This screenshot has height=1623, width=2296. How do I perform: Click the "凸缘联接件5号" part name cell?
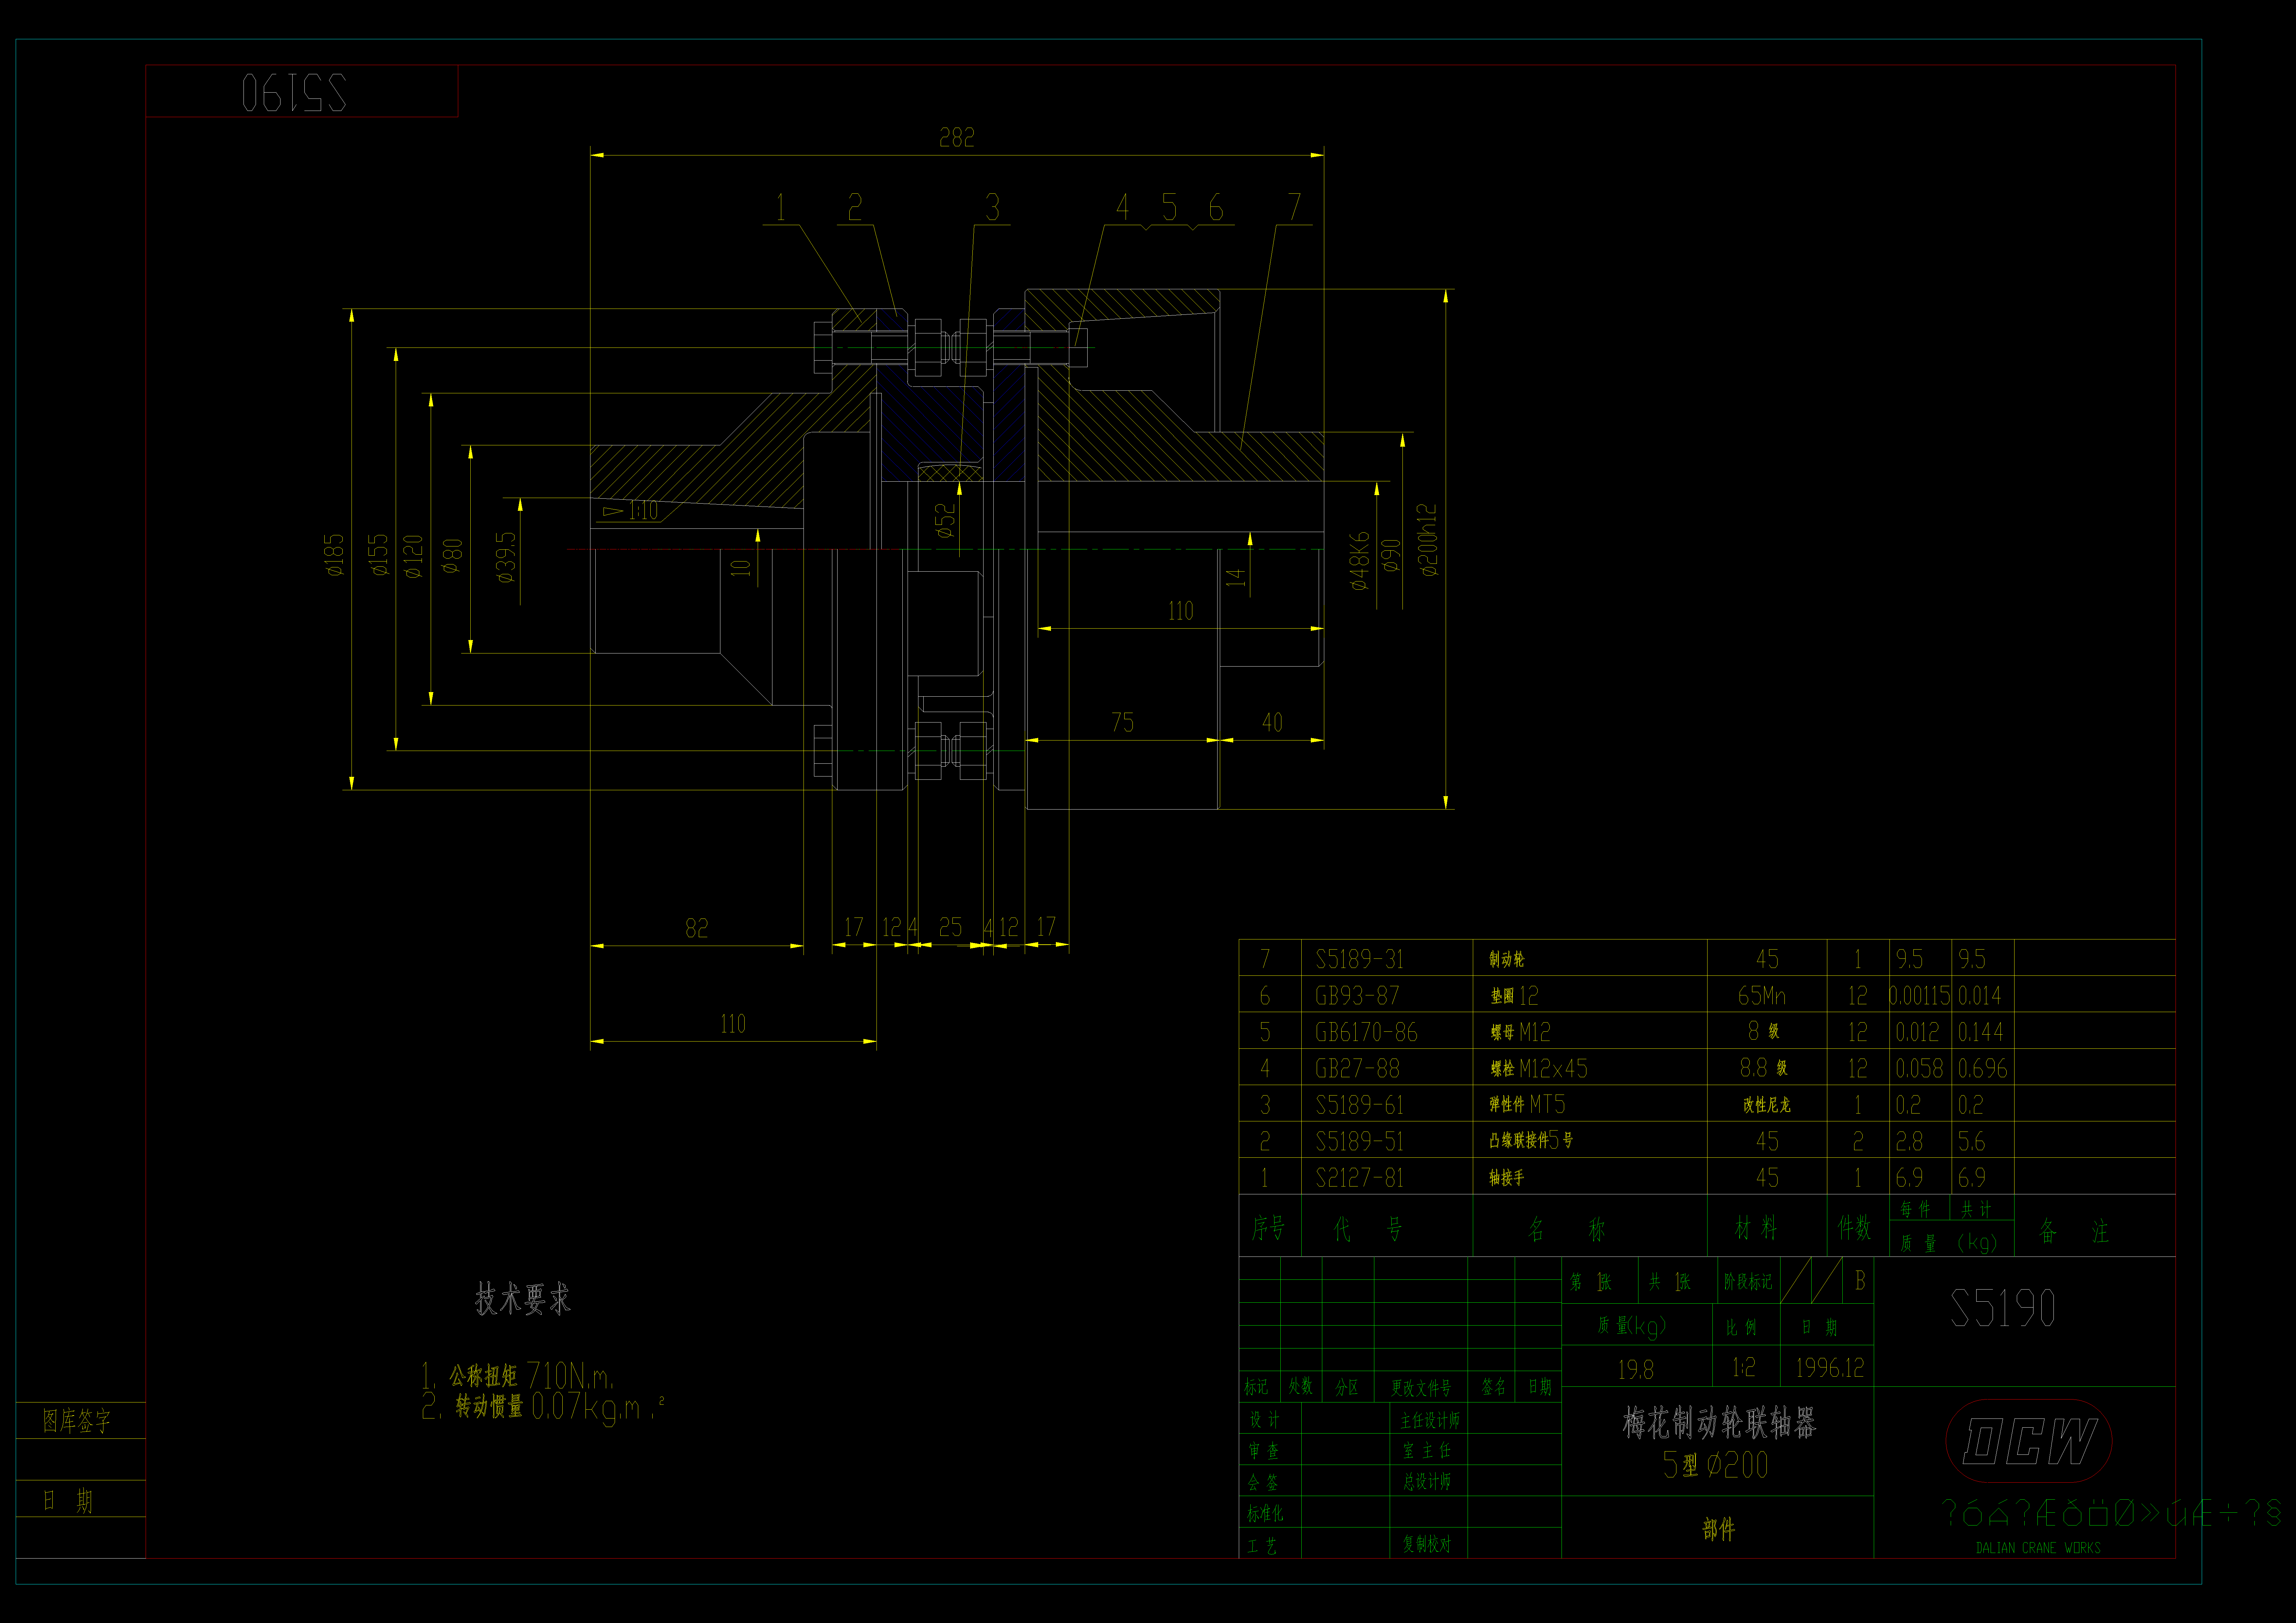(1531, 1140)
